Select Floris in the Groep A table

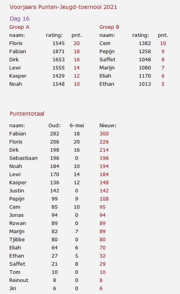pos(16,43)
